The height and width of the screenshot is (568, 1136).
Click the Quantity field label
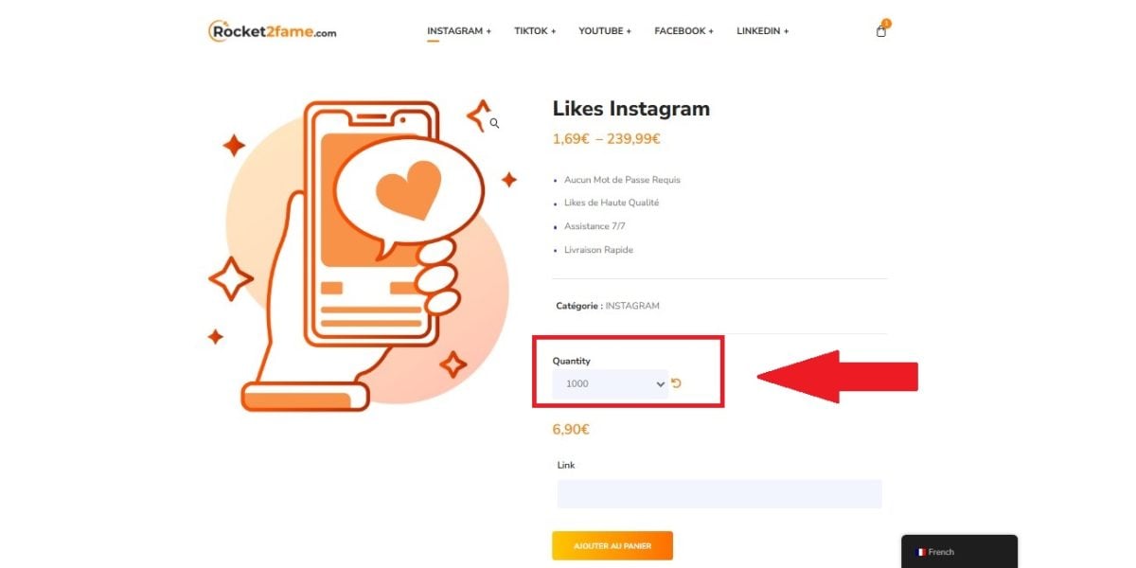[572, 361]
